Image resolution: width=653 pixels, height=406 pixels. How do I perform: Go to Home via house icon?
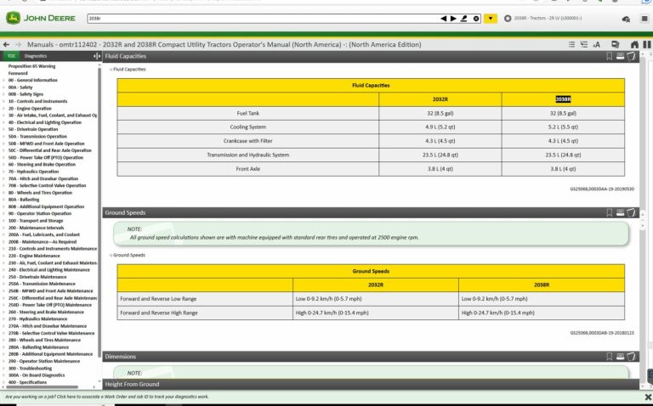[634, 44]
